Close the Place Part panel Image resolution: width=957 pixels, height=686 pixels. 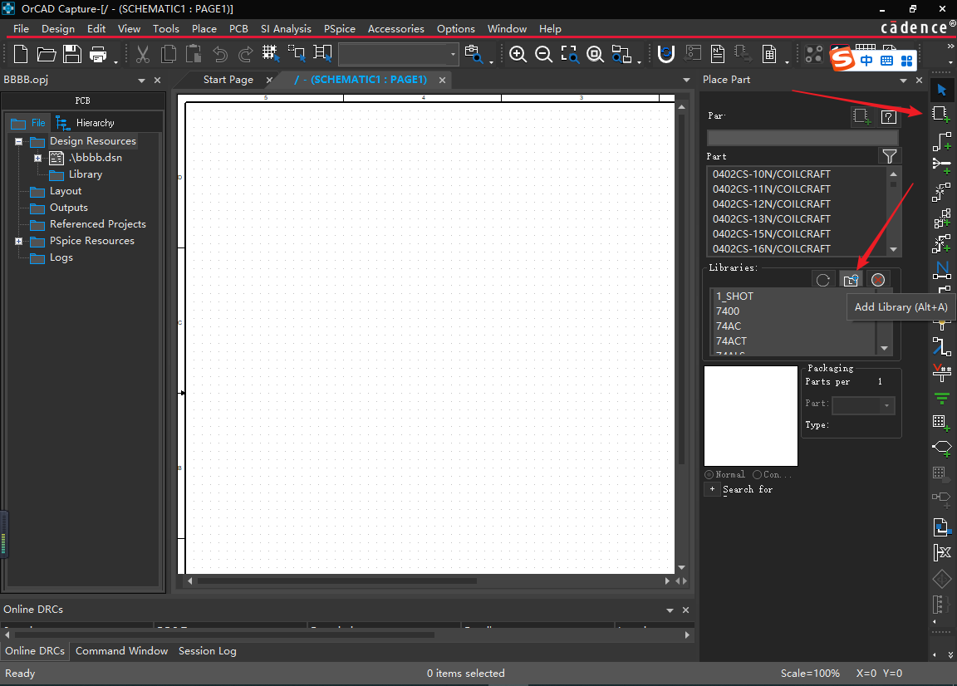click(x=919, y=80)
